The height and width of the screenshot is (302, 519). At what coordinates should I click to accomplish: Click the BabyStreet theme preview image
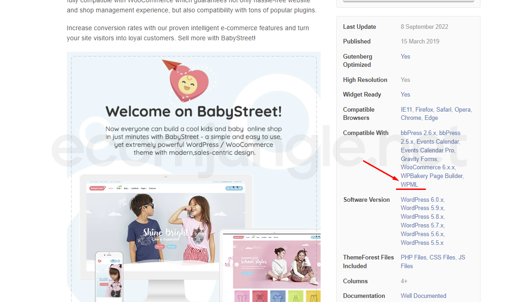point(193,177)
